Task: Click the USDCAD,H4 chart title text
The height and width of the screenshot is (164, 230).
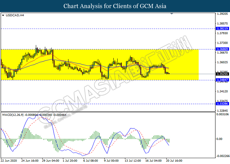Action: click(15, 15)
